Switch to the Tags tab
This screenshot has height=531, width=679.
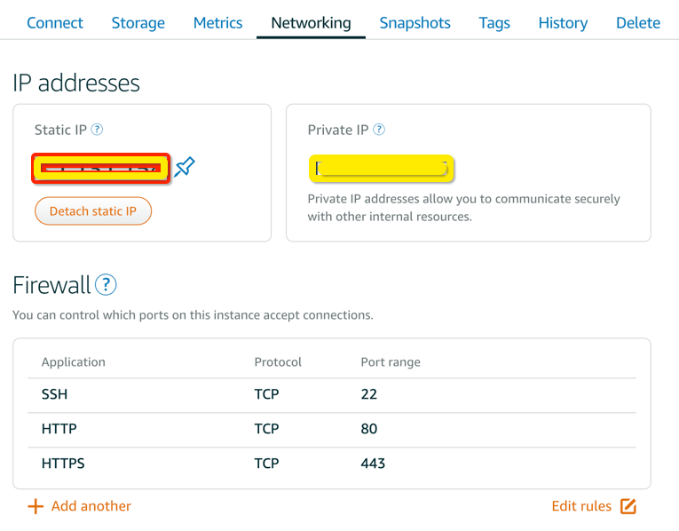[494, 22]
